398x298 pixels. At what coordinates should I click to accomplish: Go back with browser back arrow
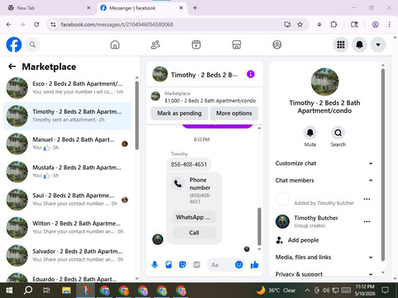coord(9,25)
